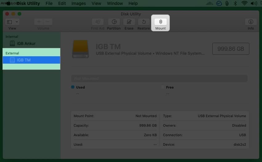Click the green zoom window button
The image size is (262, 162).
click(19, 14)
